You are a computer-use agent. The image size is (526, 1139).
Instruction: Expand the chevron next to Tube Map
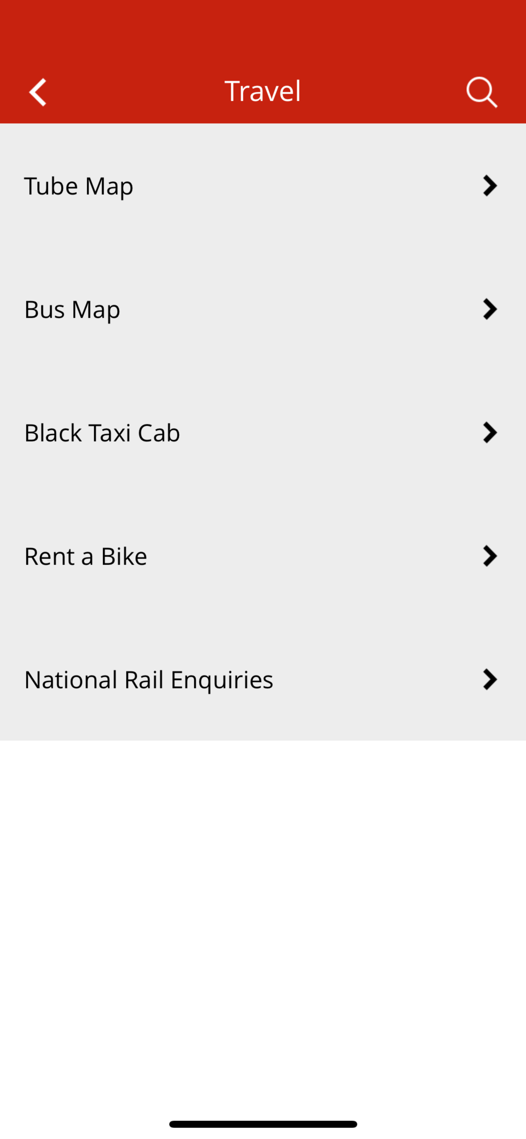[x=490, y=186]
